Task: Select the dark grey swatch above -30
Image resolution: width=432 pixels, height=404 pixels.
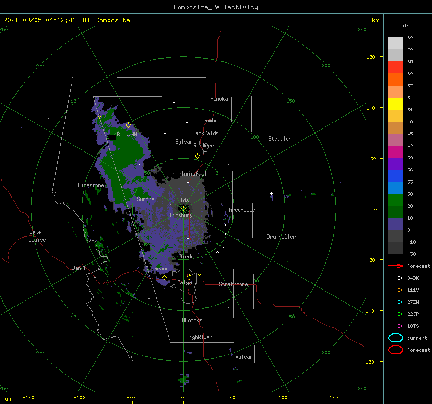Action: (396, 248)
